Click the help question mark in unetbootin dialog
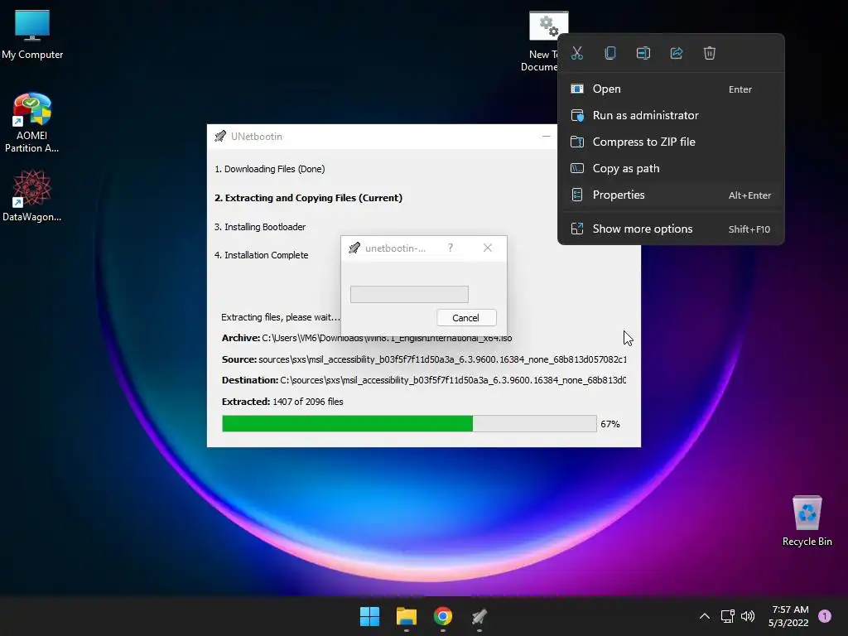 point(450,248)
